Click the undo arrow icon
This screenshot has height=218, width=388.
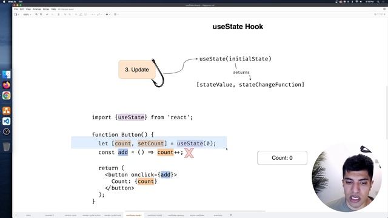[47, 15]
